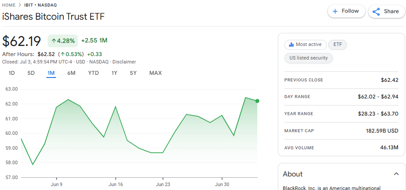The width and height of the screenshot is (406, 190).
Task: Click the MARKET CAP label
Action: click(299, 131)
